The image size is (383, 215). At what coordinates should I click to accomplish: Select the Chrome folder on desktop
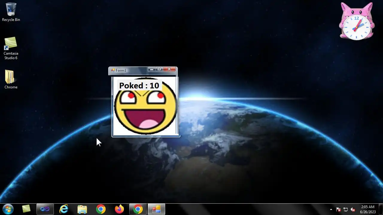(11, 79)
